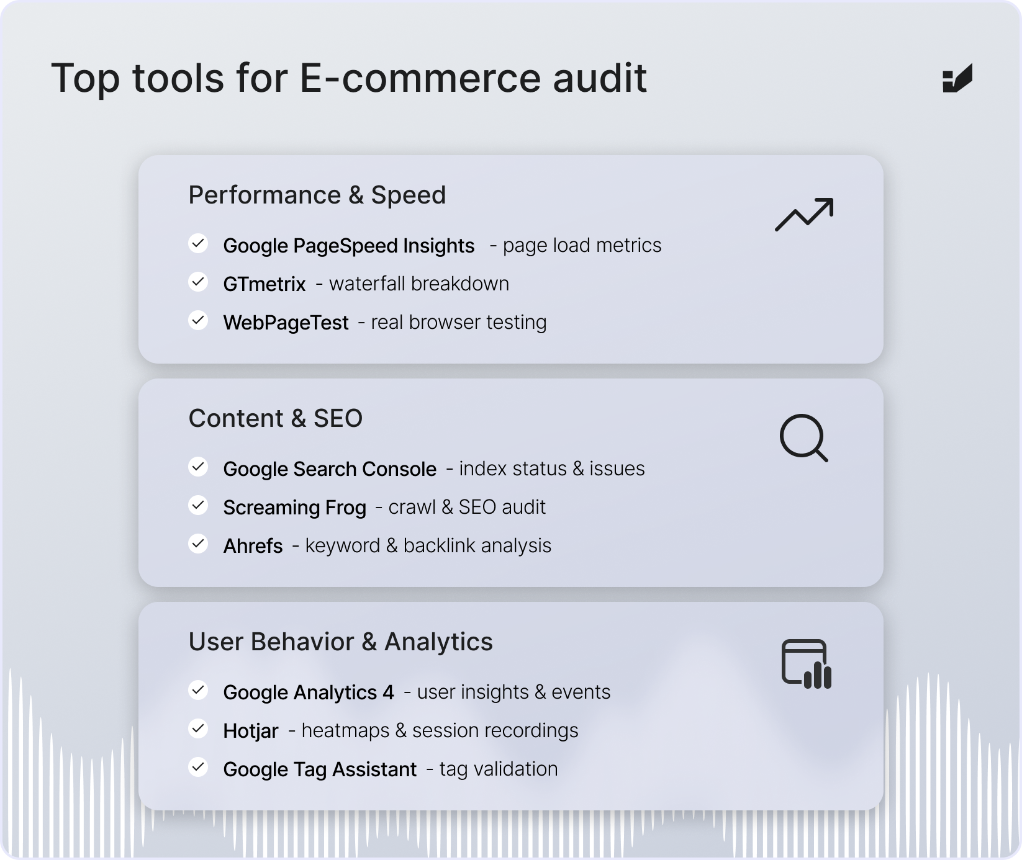Image resolution: width=1022 pixels, height=860 pixels.
Task: Click the checkmark beside Screaming Frog
Action: click(198, 506)
